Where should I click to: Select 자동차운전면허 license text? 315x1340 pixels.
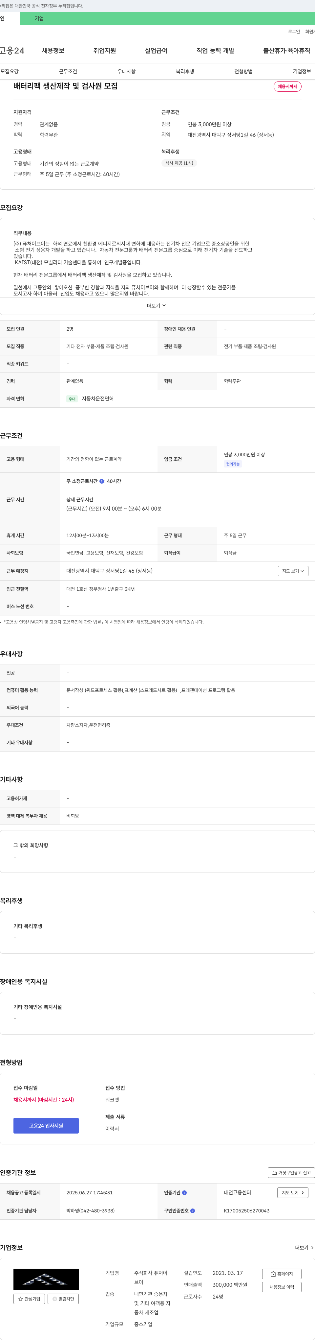(x=97, y=398)
